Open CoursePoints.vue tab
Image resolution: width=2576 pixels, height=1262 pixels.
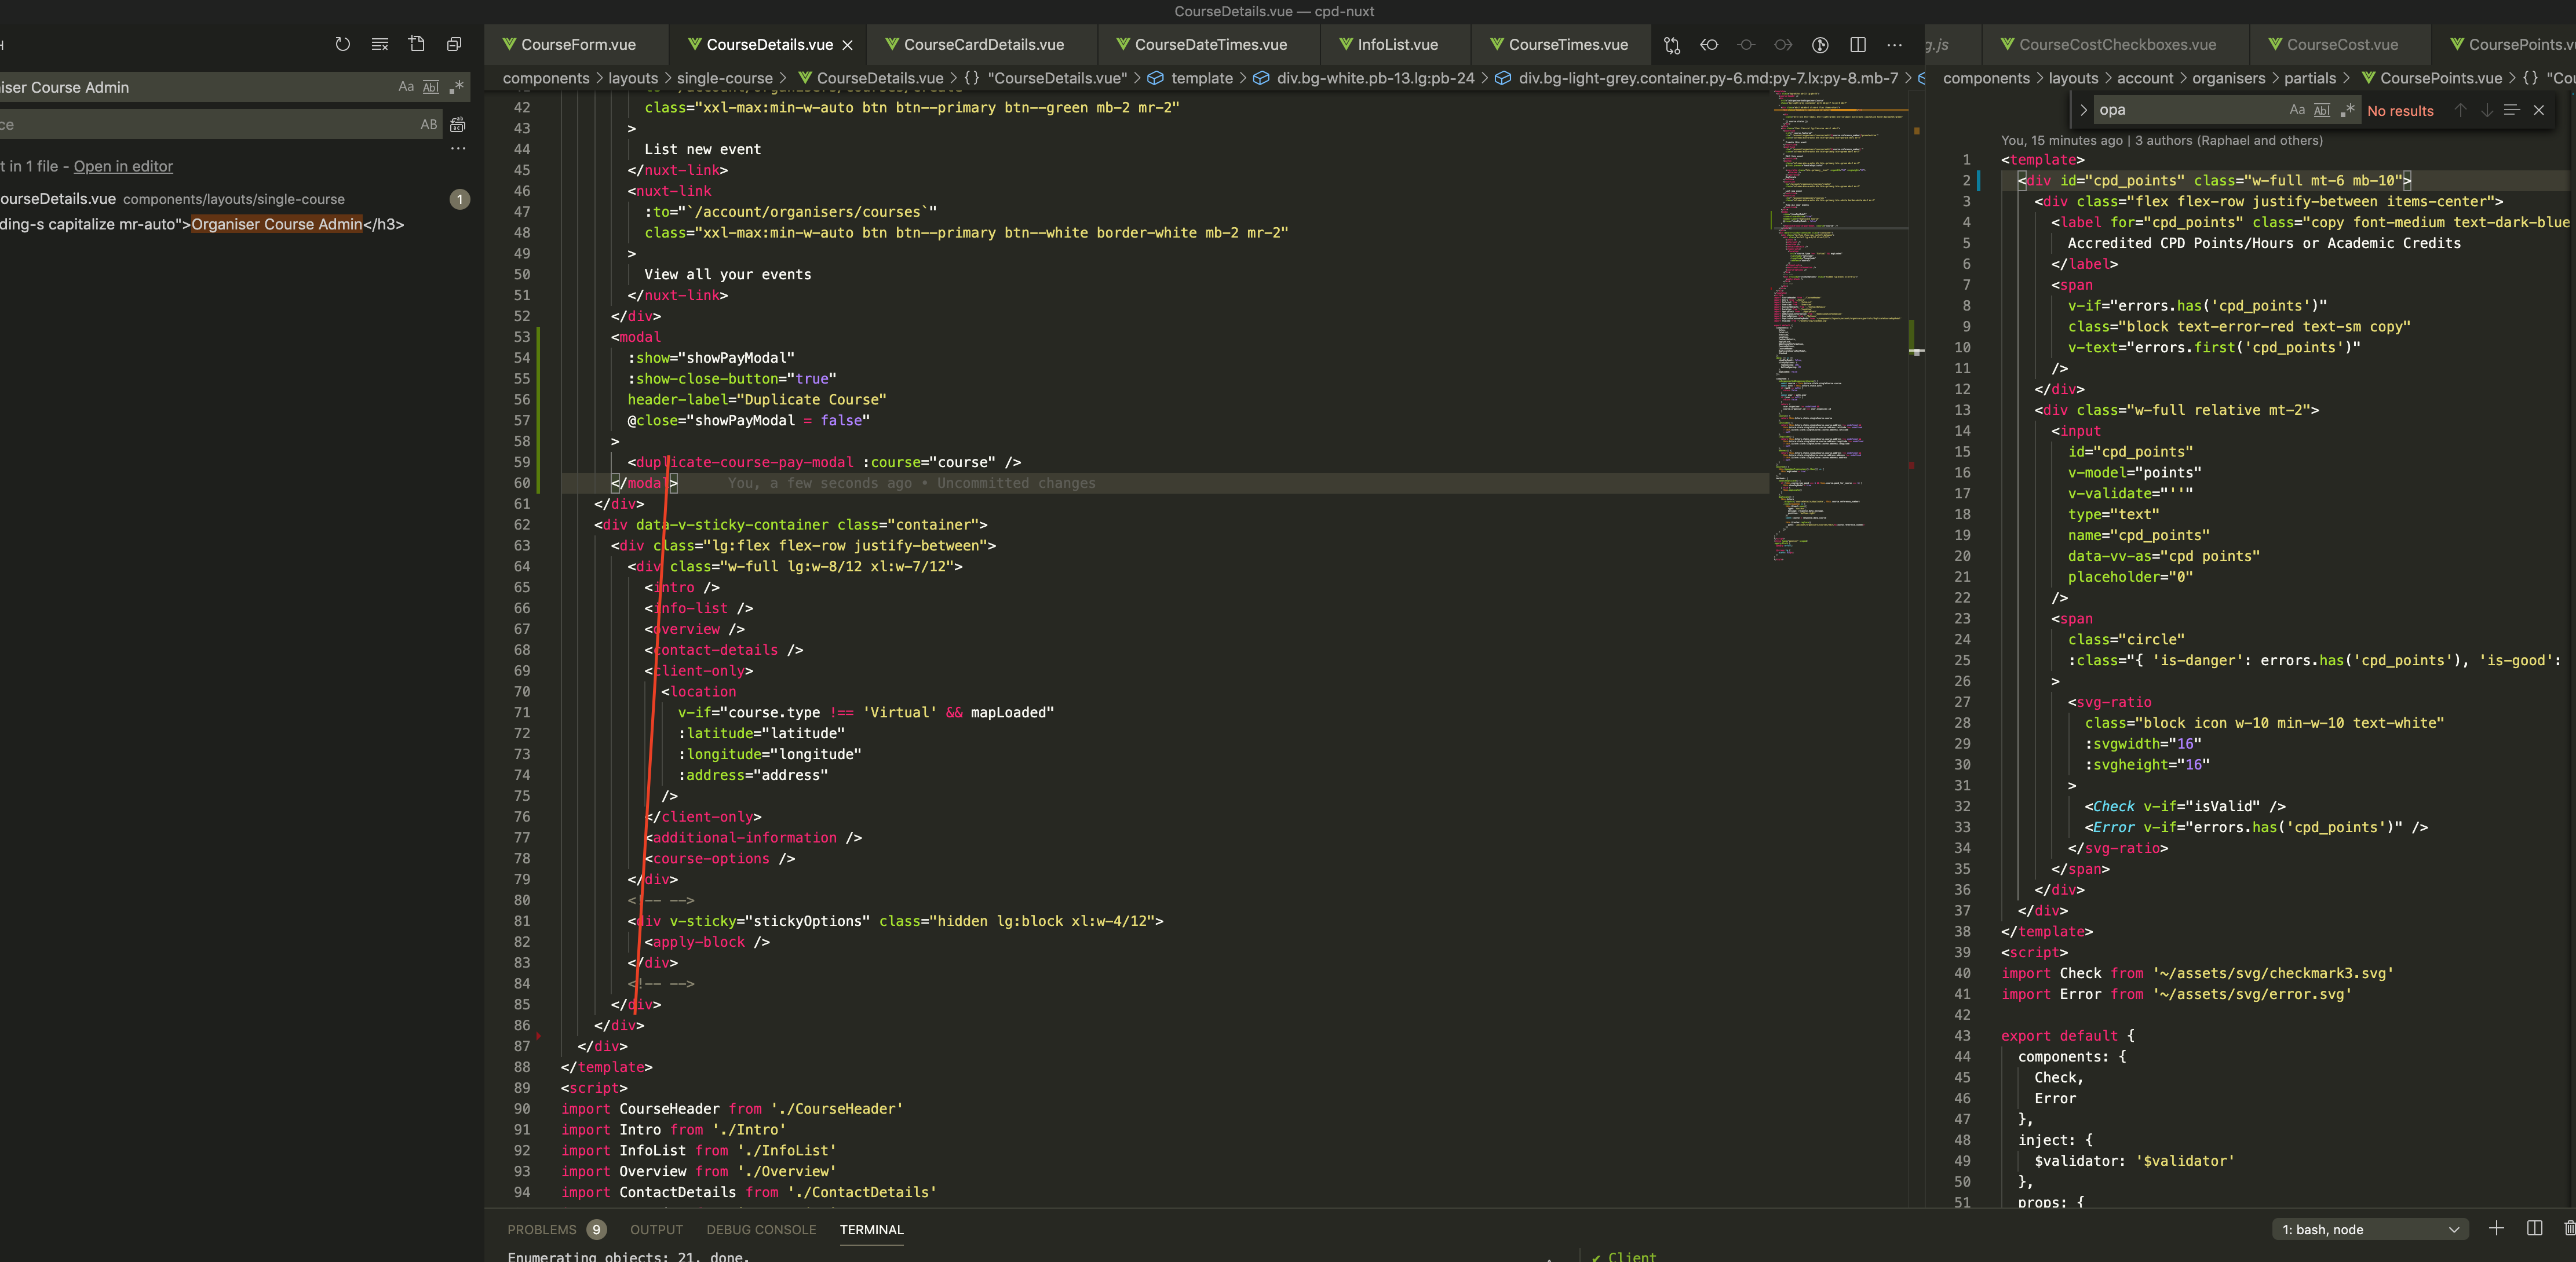click(x=2510, y=44)
